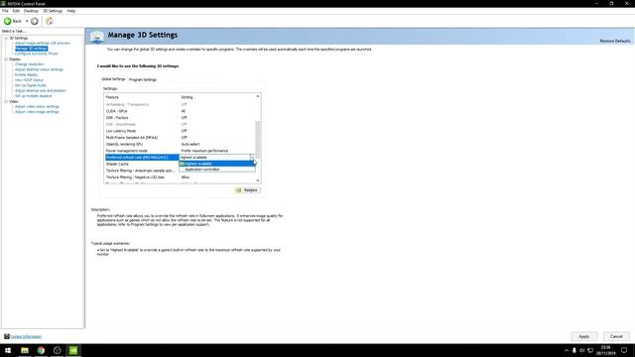Click the green Back arrow icon
The height and width of the screenshot is (357, 635).
8,21
